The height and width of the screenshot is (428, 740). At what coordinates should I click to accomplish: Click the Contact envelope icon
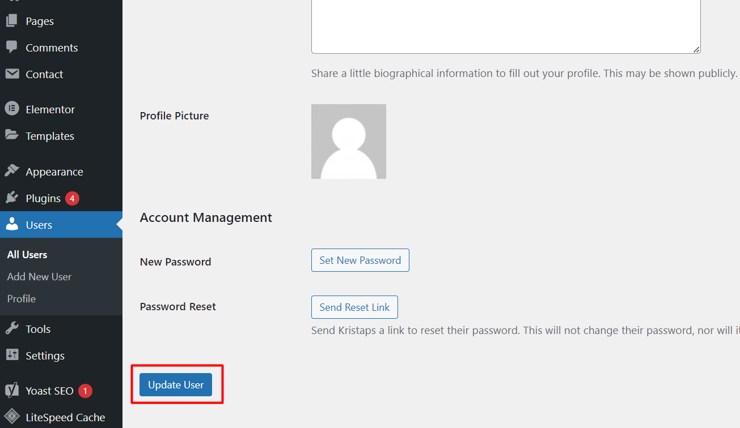[11, 74]
